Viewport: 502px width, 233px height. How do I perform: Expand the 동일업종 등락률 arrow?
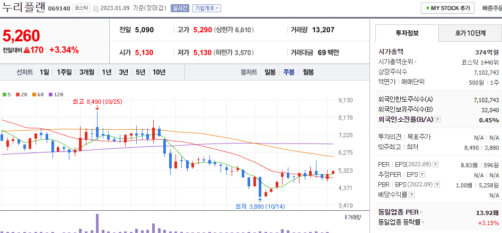click(422, 222)
